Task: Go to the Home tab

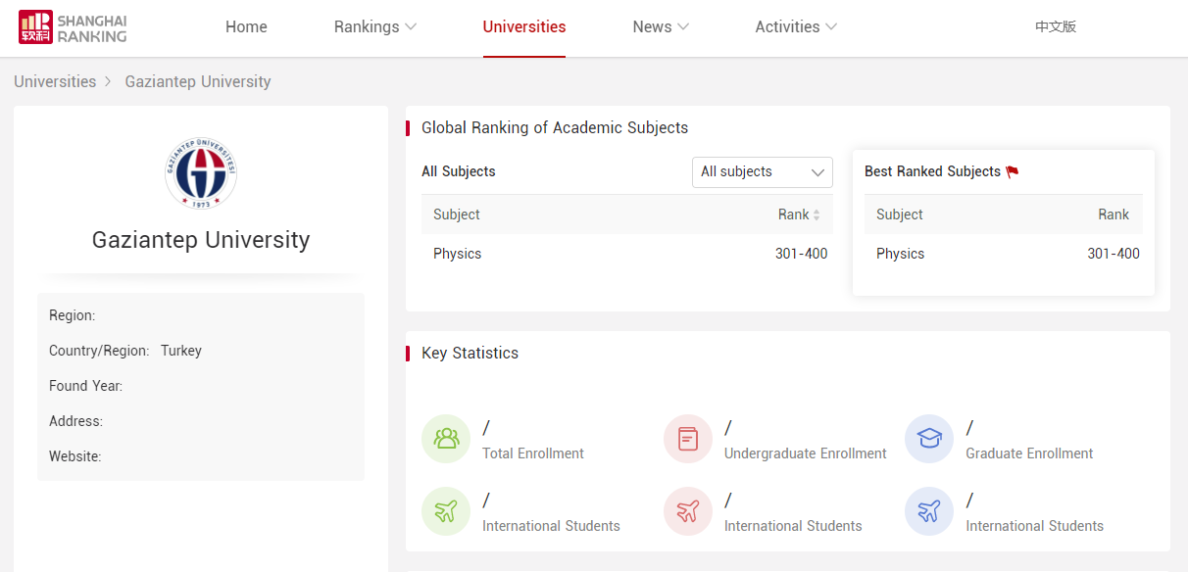Action: (246, 27)
